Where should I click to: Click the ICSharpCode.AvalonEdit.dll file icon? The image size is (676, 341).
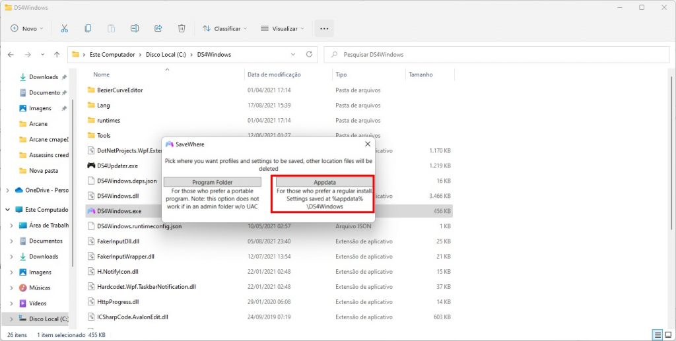(91, 317)
